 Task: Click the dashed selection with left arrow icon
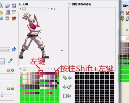(x=67, y=96)
